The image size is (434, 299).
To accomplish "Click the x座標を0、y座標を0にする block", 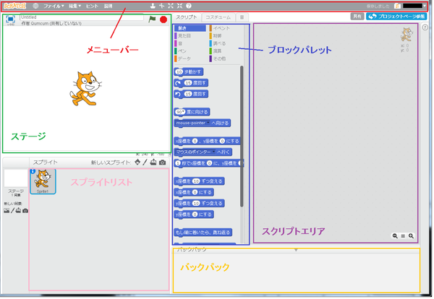I will click(x=208, y=142).
